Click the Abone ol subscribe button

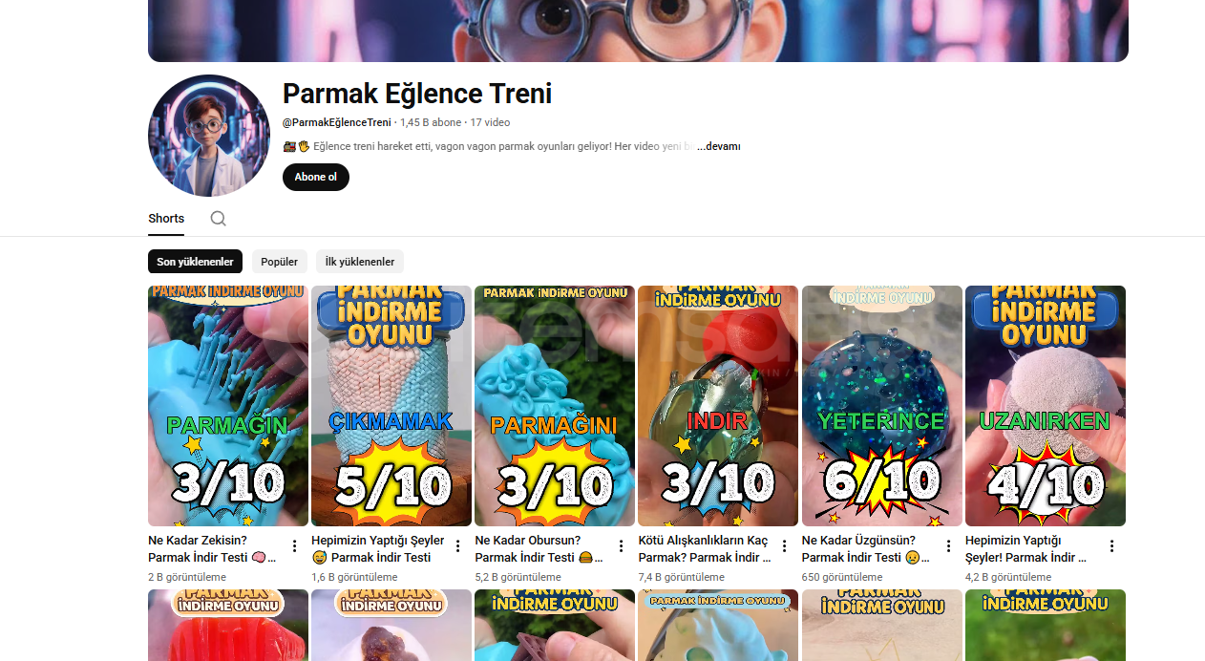316,178
